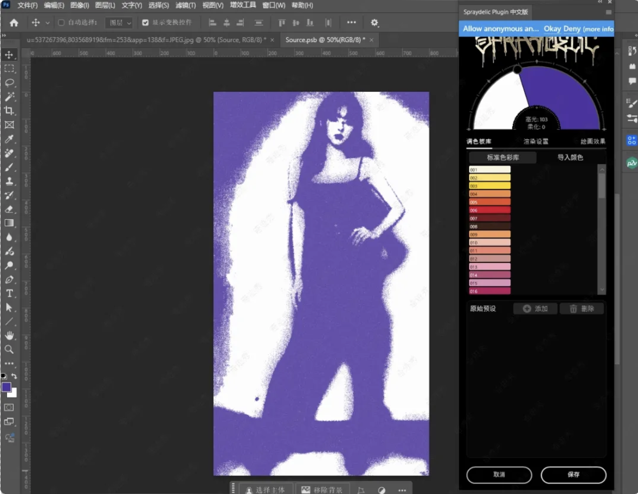Select the Magic Wand tool
The height and width of the screenshot is (494, 638).
click(9, 96)
